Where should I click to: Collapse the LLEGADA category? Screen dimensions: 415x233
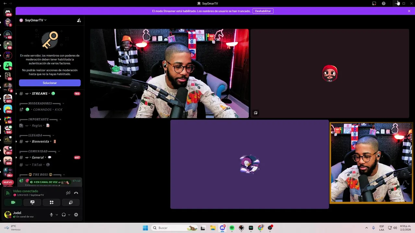37,135
